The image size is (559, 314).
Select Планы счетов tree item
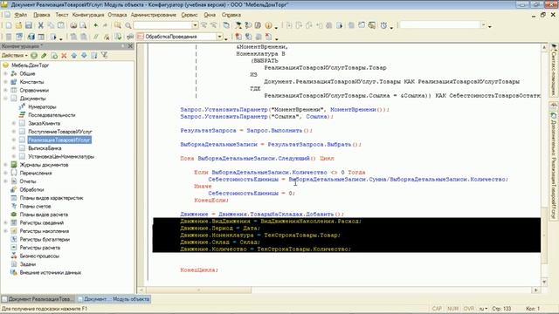click(x=35, y=206)
